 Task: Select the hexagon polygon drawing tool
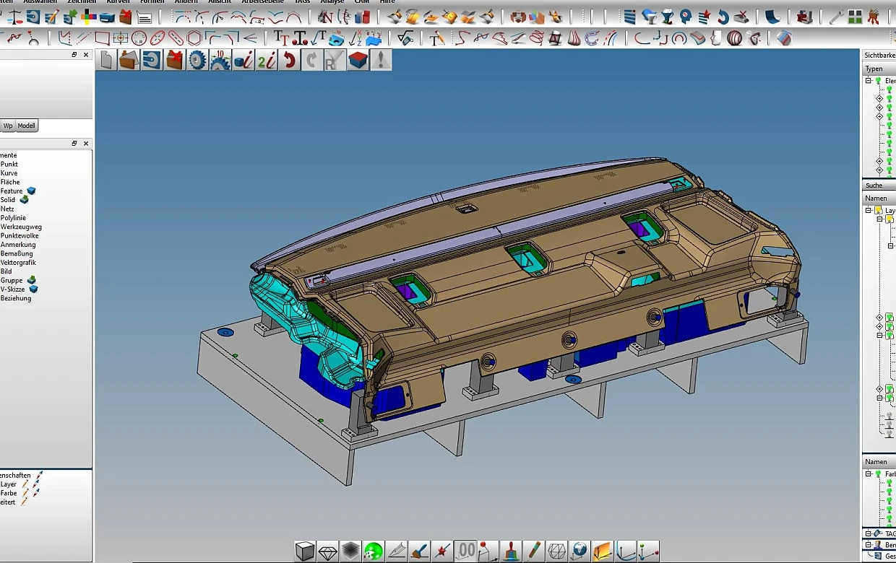point(195,38)
